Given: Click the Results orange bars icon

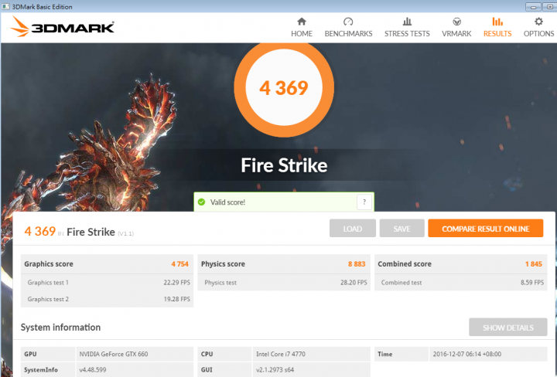Looking at the screenshot, I should (x=497, y=22).
